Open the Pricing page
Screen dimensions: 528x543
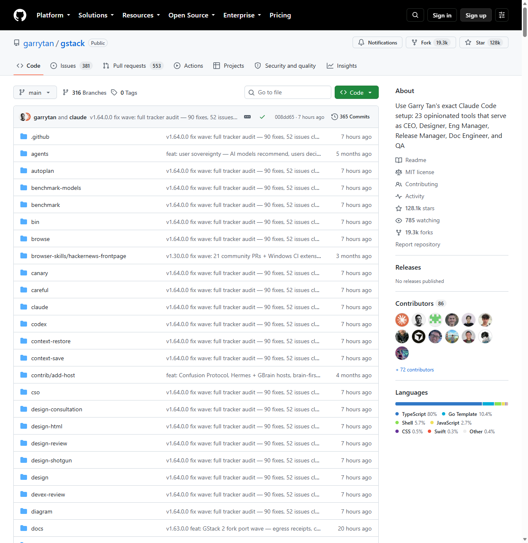pos(280,15)
